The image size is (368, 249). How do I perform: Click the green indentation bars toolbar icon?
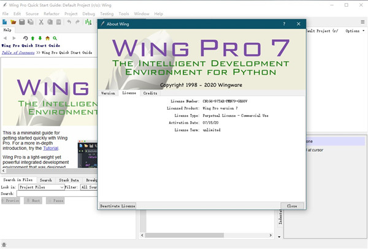[x=88, y=22]
